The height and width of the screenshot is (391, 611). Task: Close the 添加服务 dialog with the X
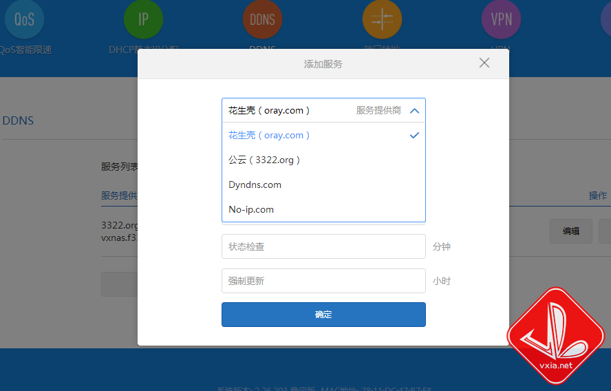(484, 63)
